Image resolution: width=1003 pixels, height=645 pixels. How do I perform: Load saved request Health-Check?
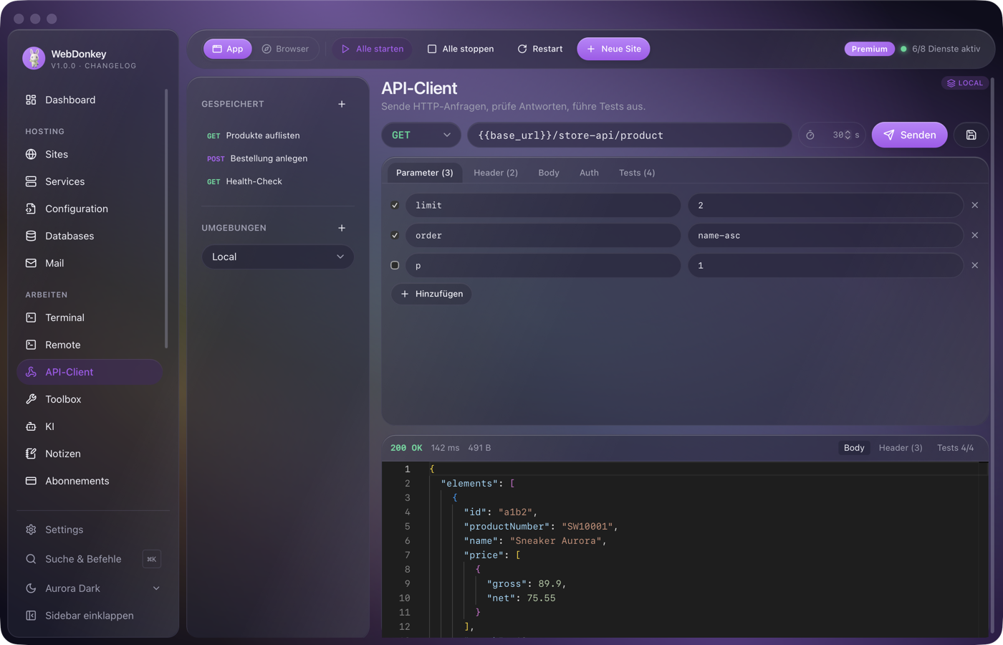point(278,181)
